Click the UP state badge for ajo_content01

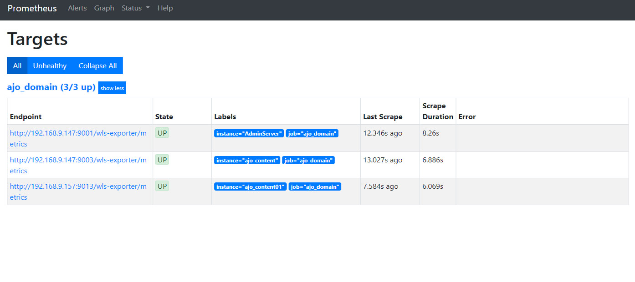point(162,186)
